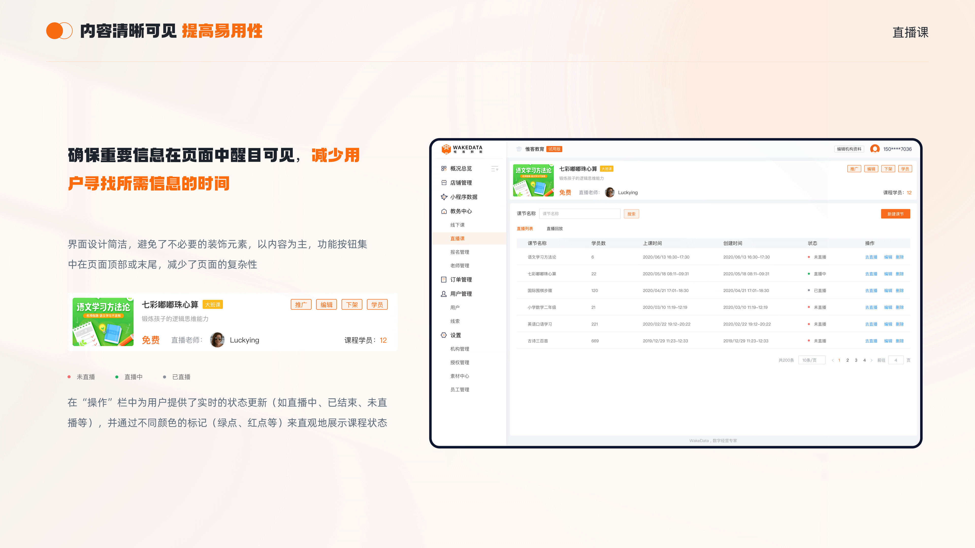Click the 课节名称 search input field

point(579,214)
